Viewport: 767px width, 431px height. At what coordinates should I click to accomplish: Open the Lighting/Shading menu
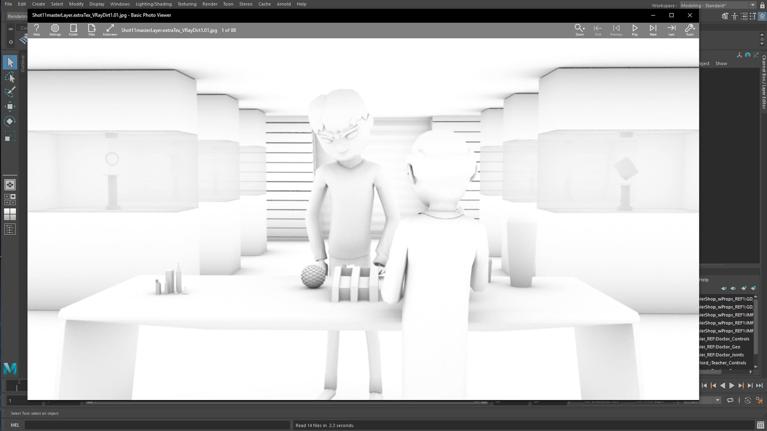(x=153, y=4)
